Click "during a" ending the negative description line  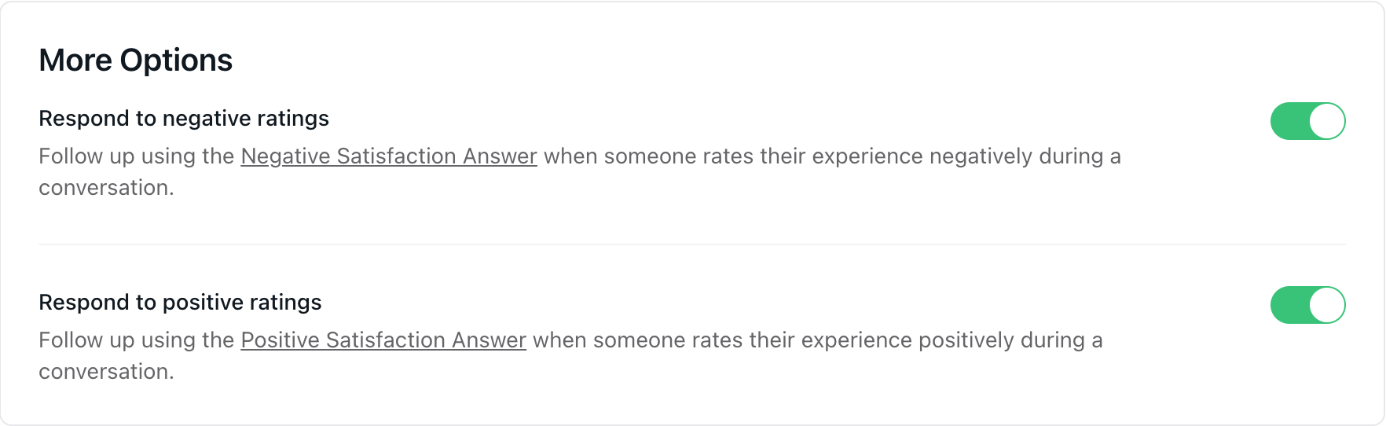[x=1080, y=156]
